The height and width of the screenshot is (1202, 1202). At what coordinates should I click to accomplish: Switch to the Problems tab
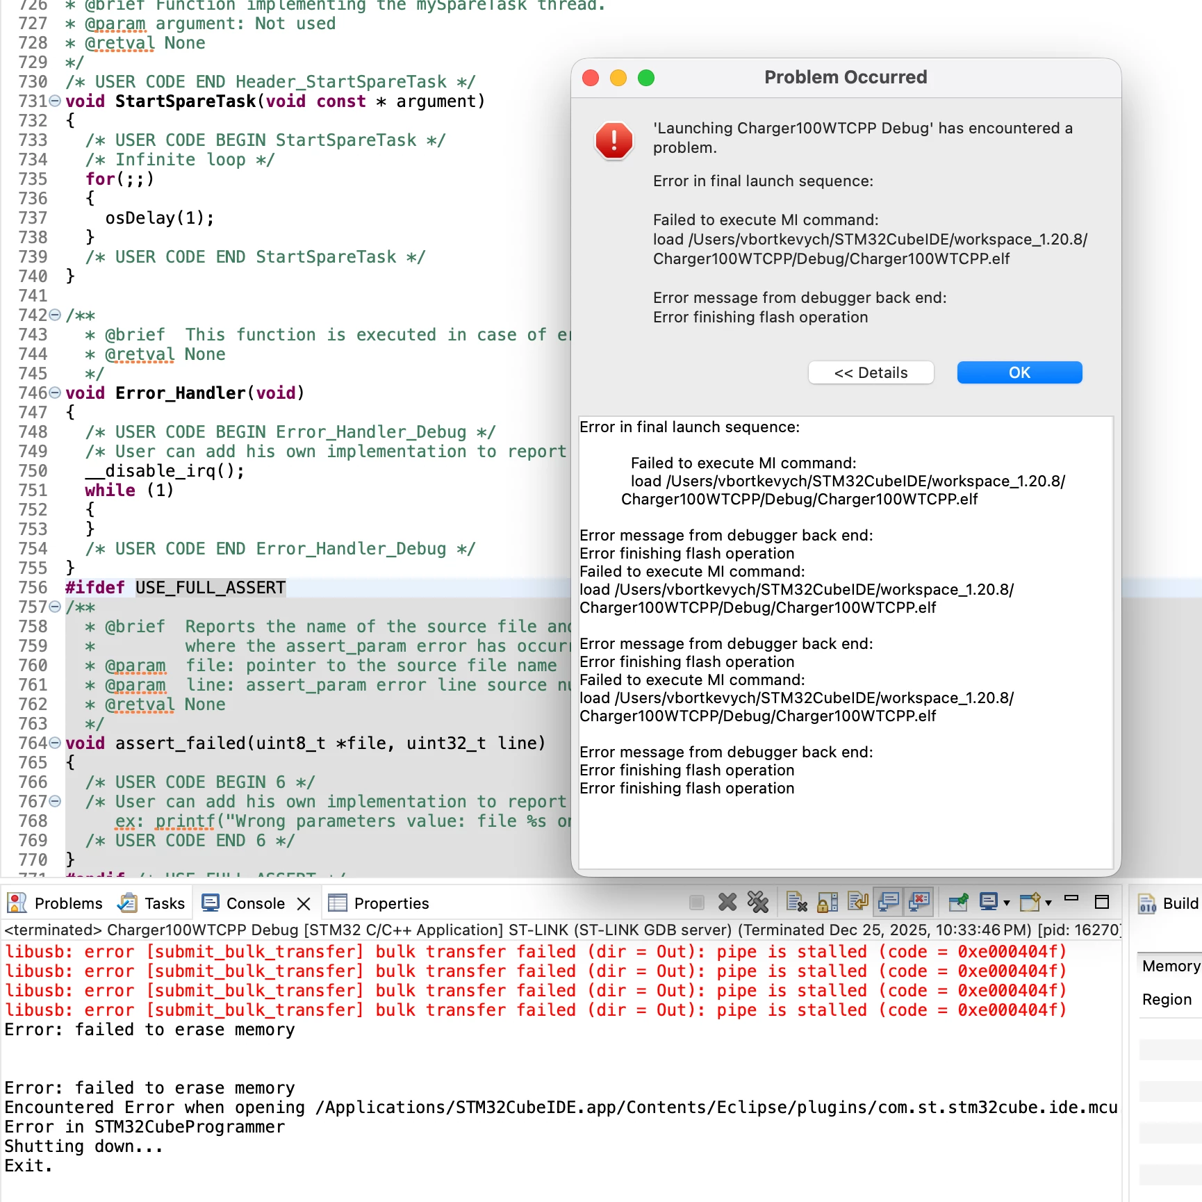pyautogui.click(x=55, y=903)
